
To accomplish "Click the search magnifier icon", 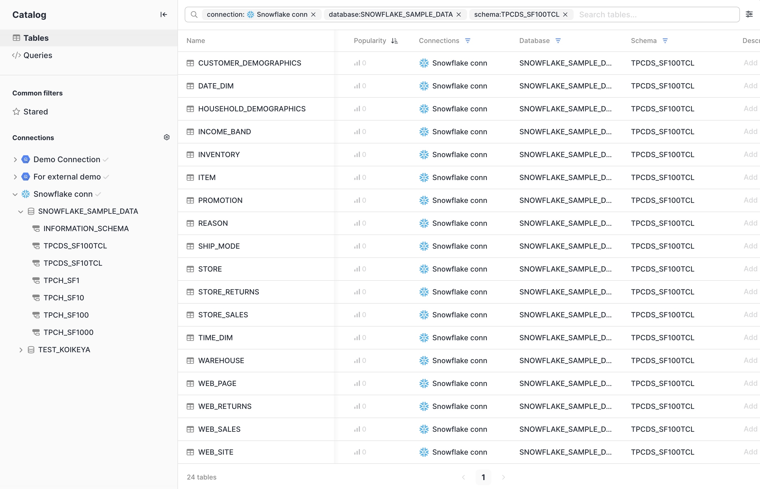I will pos(194,15).
